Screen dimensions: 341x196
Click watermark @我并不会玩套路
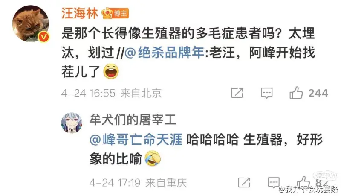pyautogui.click(x=308, y=189)
